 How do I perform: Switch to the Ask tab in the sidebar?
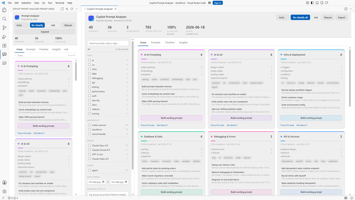coord(66,49)
